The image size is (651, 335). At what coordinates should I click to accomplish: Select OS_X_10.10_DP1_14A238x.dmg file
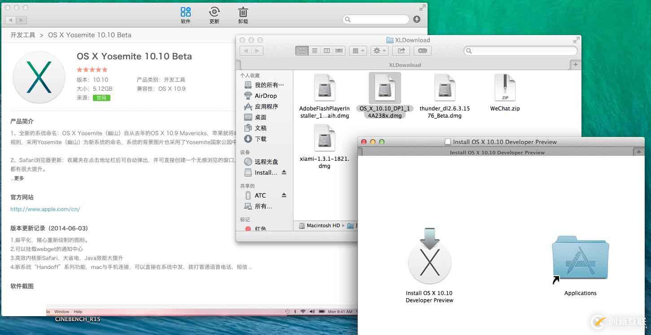tap(384, 96)
